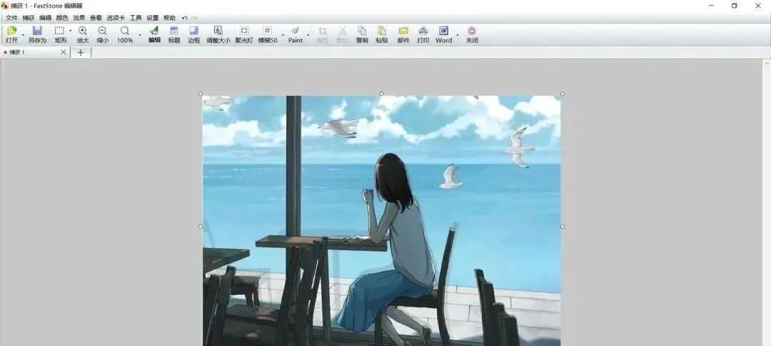Viewport: 771px width, 346px height.
Task: Apply the 模糊50 blur effect
Action: [x=268, y=34]
